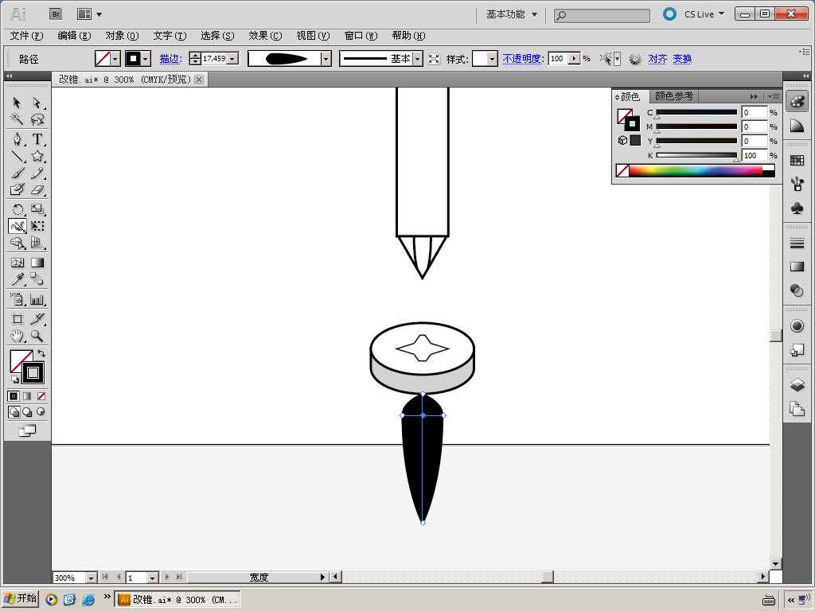Switch to 颜色参考 panel tab

(x=674, y=96)
